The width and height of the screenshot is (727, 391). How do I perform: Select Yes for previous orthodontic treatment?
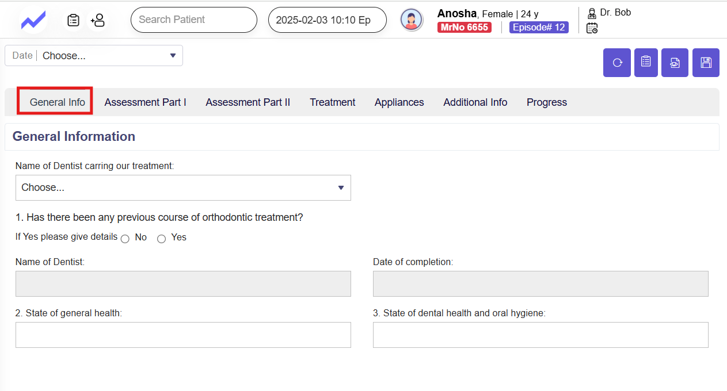pos(162,239)
